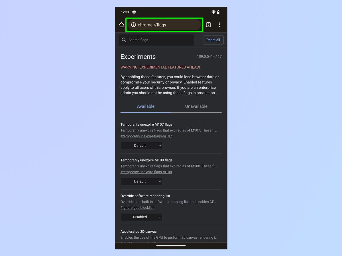Screen dimensions: 342x256
Task: Tap the address bar showing chrome://flags
Action: [x=164, y=25]
